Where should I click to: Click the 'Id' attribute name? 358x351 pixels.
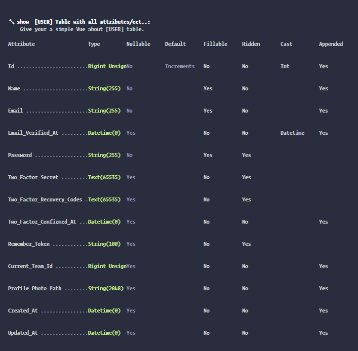tap(11, 66)
